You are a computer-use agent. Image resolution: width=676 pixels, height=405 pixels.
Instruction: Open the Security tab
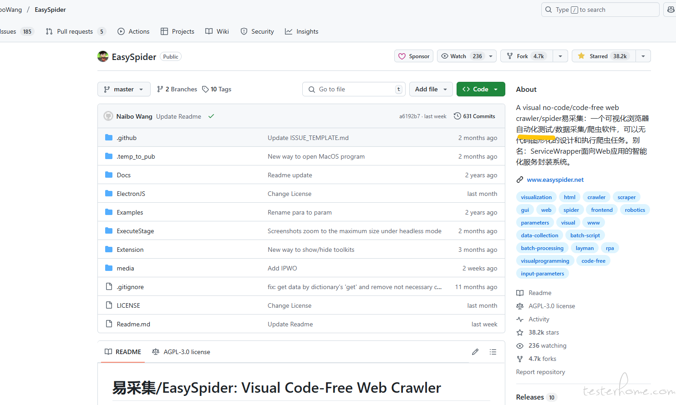click(x=257, y=31)
